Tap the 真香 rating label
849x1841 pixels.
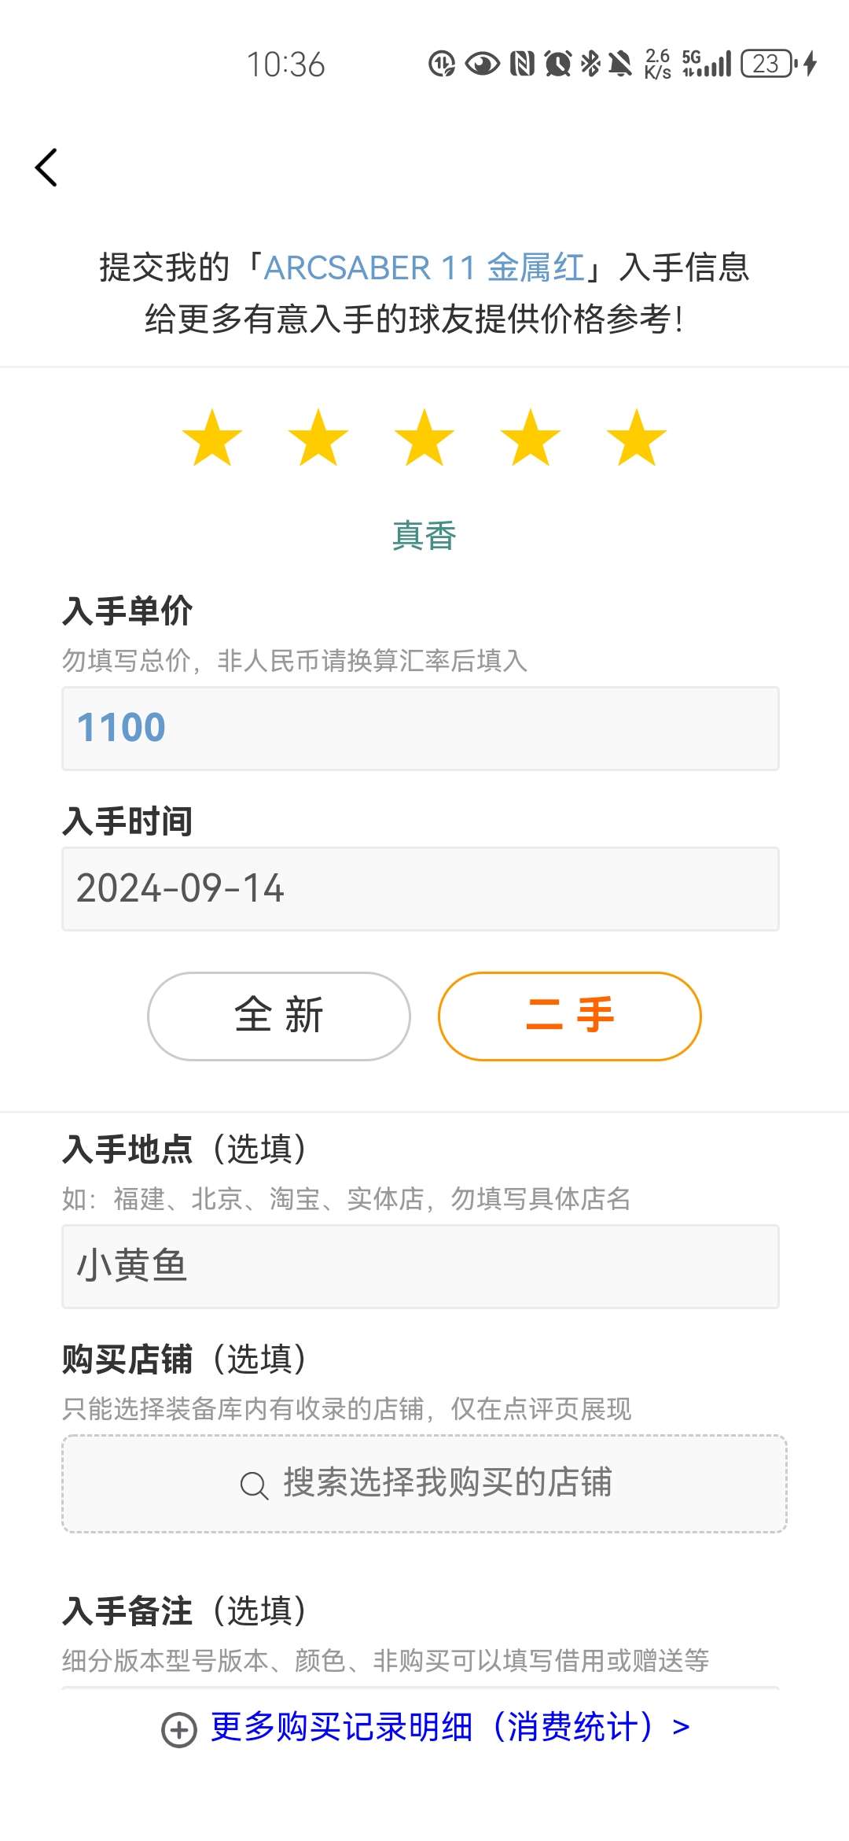pyautogui.click(x=424, y=536)
